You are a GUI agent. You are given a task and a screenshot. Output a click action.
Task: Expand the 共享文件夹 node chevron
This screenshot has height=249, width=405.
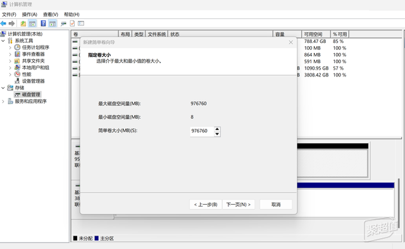[x=10, y=61]
